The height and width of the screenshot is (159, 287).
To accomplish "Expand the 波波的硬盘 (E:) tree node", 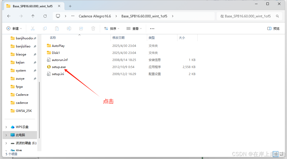I will tap(6, 143).
